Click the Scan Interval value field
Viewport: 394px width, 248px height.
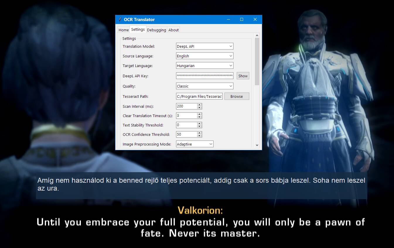coord(187,106)
